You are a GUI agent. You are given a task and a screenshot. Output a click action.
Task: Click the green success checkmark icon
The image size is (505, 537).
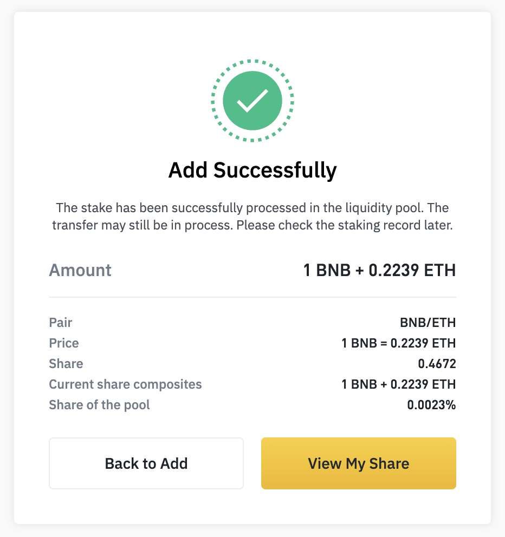(252, 101)
